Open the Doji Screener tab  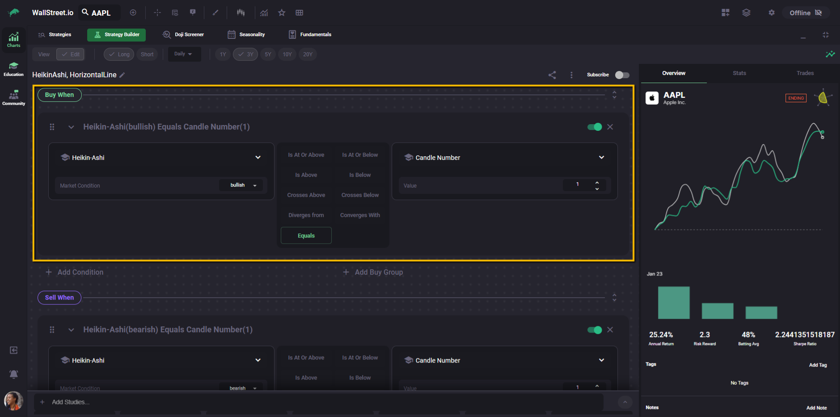coord(183,35)
